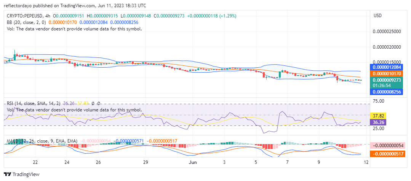Screen dimensions: 411x181
Task: Click date label 26 on time axis
Action: click(x=98, y=162)
